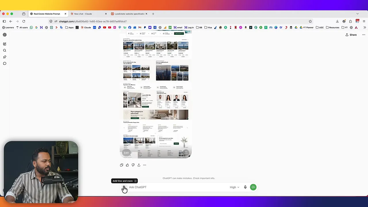Open YT bookmarks folder
Viewport: 368px width, 207px height.
[344, 28]
